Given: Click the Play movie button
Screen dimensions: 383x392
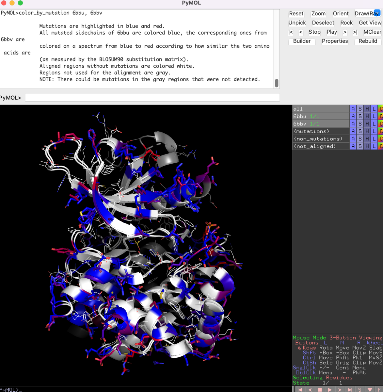Looking at the screenshot, I should tap(332, 32).
